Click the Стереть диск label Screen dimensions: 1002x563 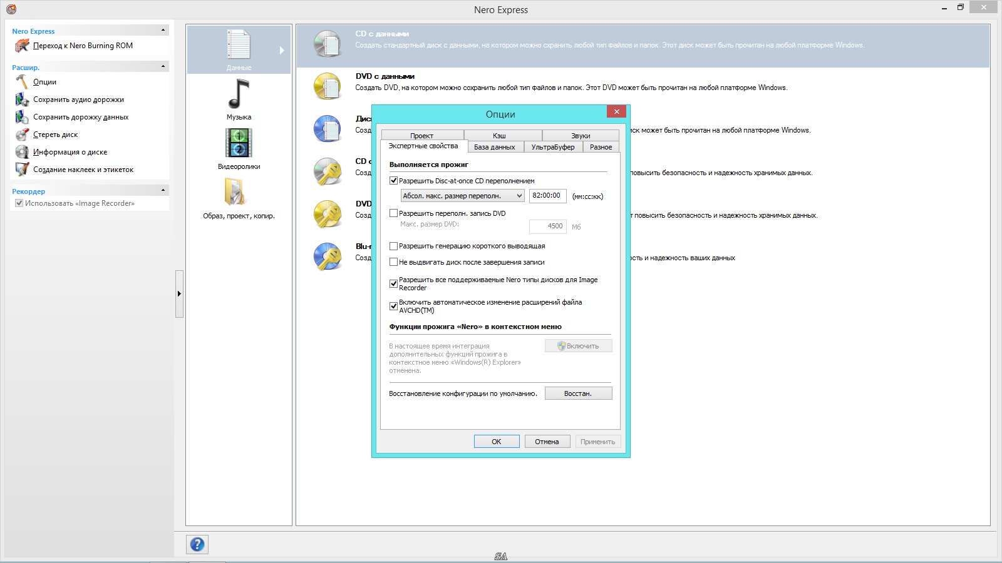56,134
